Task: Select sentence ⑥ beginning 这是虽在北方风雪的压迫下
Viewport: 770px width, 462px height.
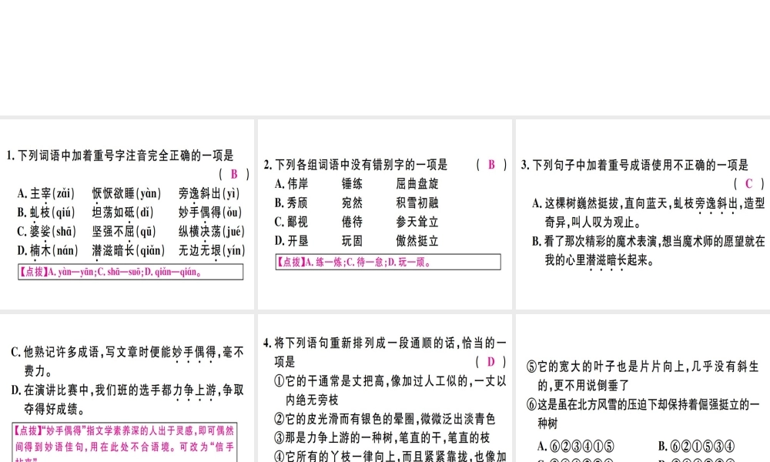Action: 643,414
